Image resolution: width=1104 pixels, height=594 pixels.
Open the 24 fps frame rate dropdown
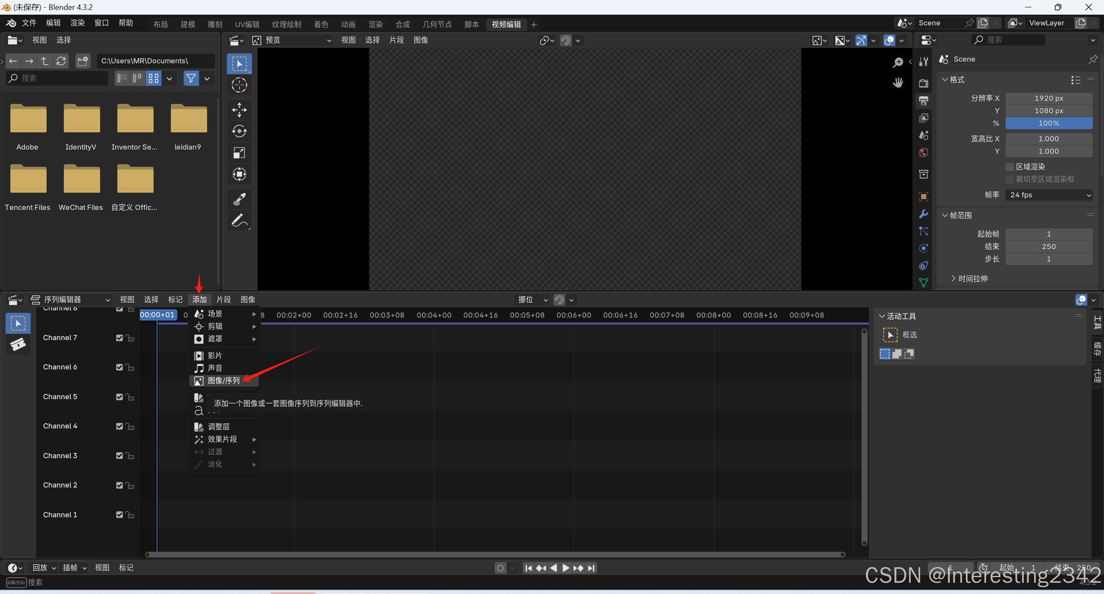[x=1048, y=195]
